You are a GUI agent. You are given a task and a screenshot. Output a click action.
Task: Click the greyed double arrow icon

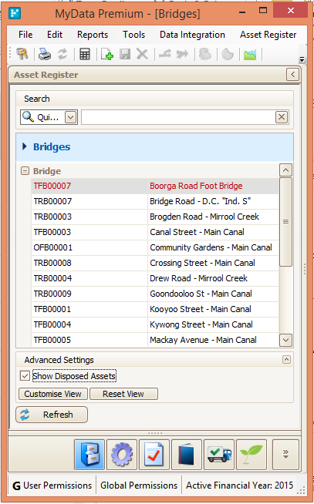point(182,54)
